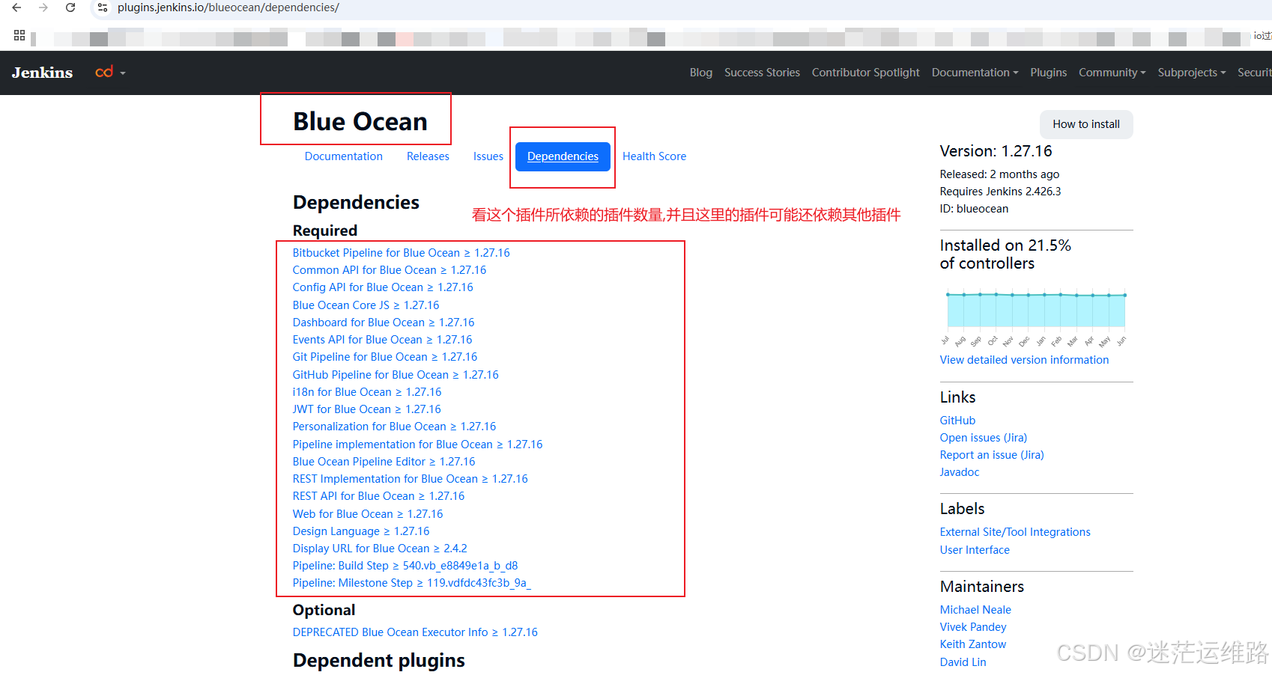
Task: Open maintainer David Lin
Action: click(x=963, y=662)
